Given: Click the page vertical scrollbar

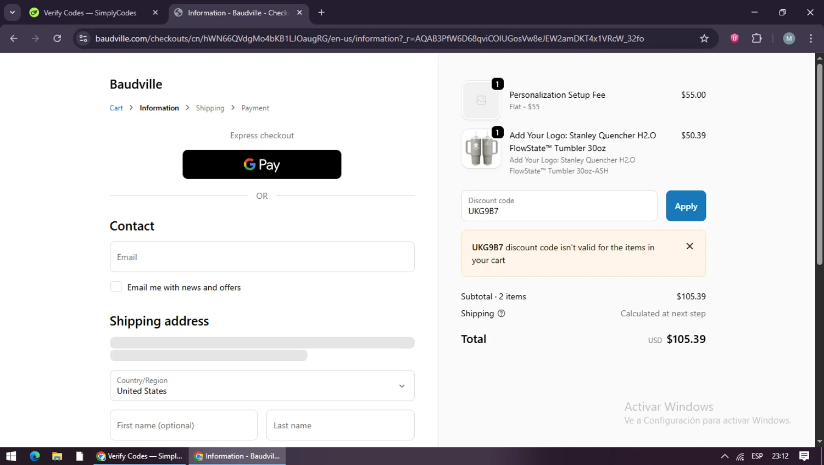Looking at the screenshot, I should coord(819,165).
